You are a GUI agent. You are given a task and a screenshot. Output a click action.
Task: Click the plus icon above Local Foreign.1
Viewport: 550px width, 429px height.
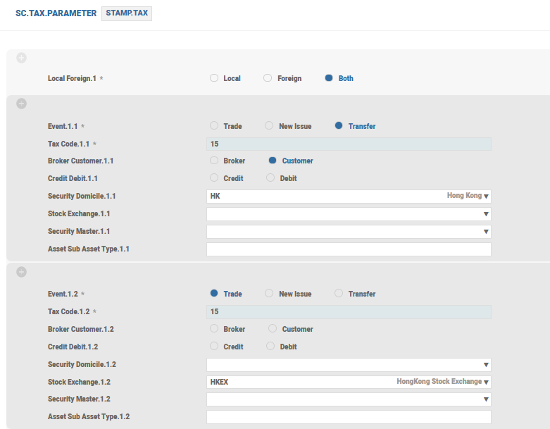21,58
